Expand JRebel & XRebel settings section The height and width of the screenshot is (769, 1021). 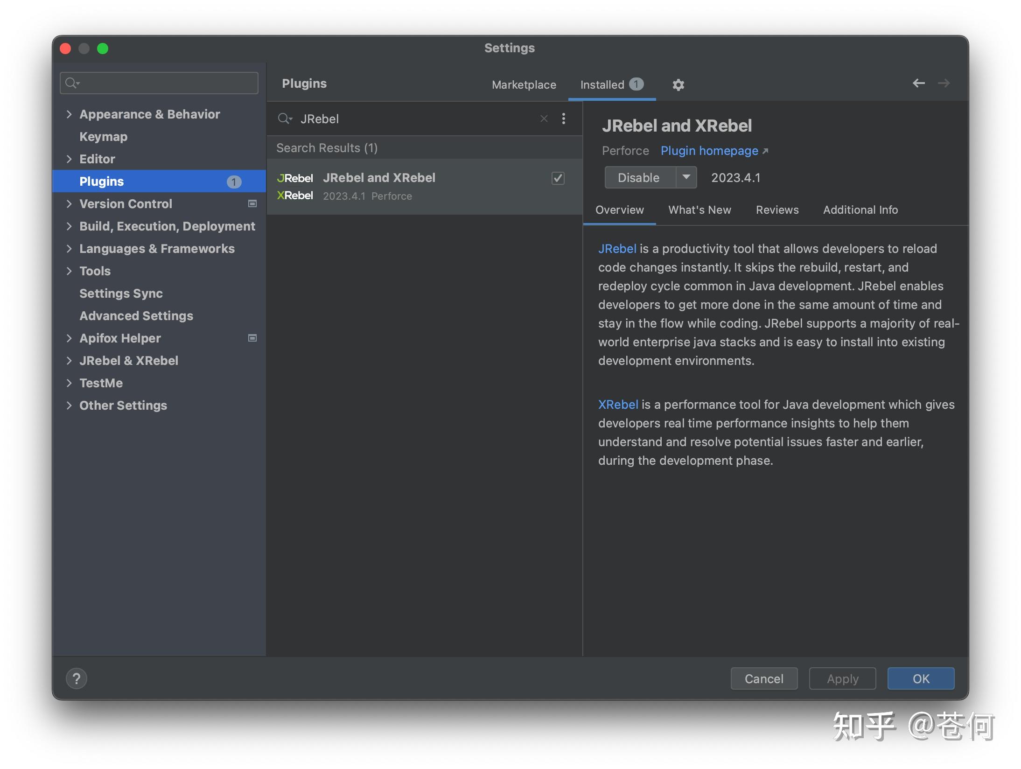[x=69, y=360]
